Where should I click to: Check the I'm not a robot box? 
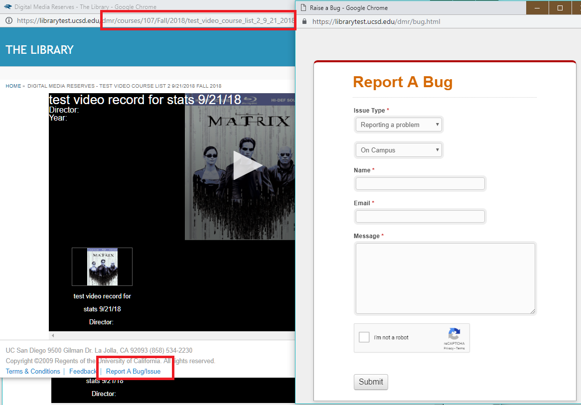click(x=364, y=337)
